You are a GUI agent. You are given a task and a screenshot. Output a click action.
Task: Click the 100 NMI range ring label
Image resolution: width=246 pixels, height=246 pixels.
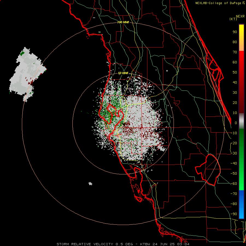click(x=123, y=22)
